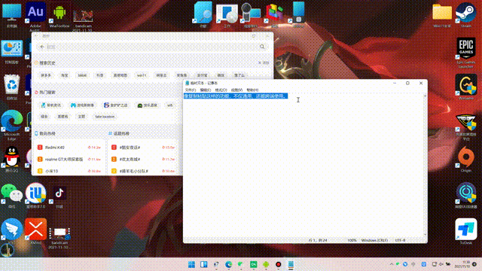The width and height of the screenshot is (482, 271).
Task: Open Adobe Audition desktop icon
Action: 35,12
